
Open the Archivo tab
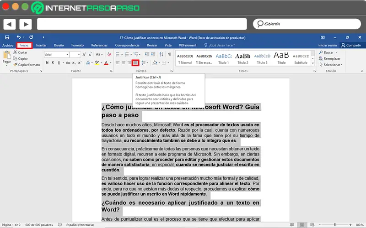[x=8, y=45]
